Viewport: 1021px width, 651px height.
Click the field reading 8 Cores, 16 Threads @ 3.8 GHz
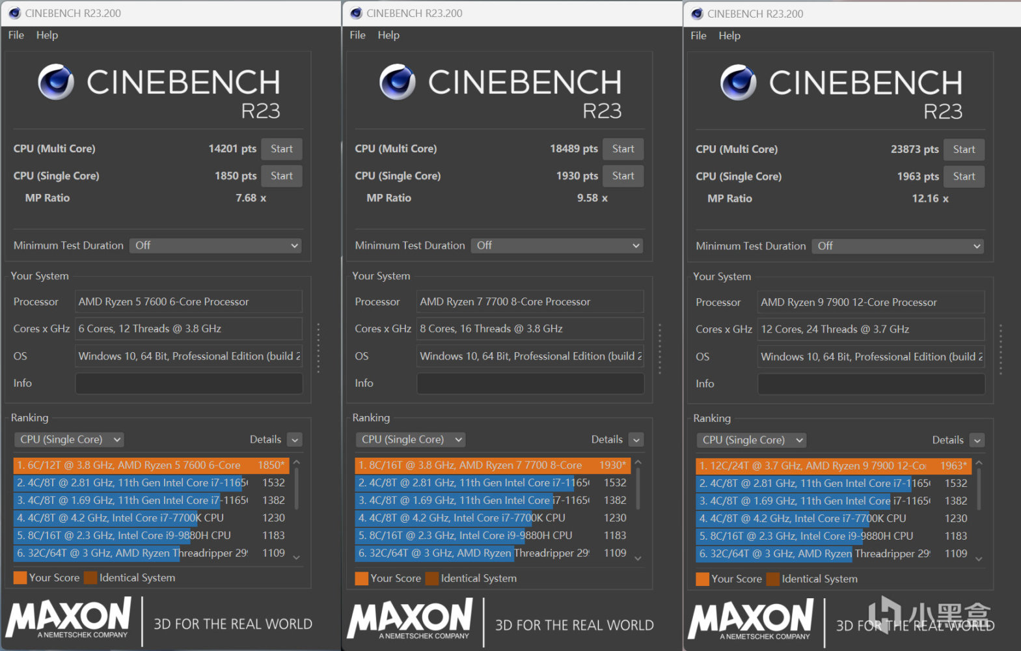click(530, 329)
